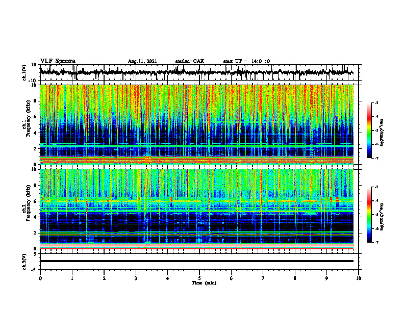This screenshot has width=404, height=312.
Task: Click the "-7" label on ch.1 colorbar
Action: pos(376,158)
